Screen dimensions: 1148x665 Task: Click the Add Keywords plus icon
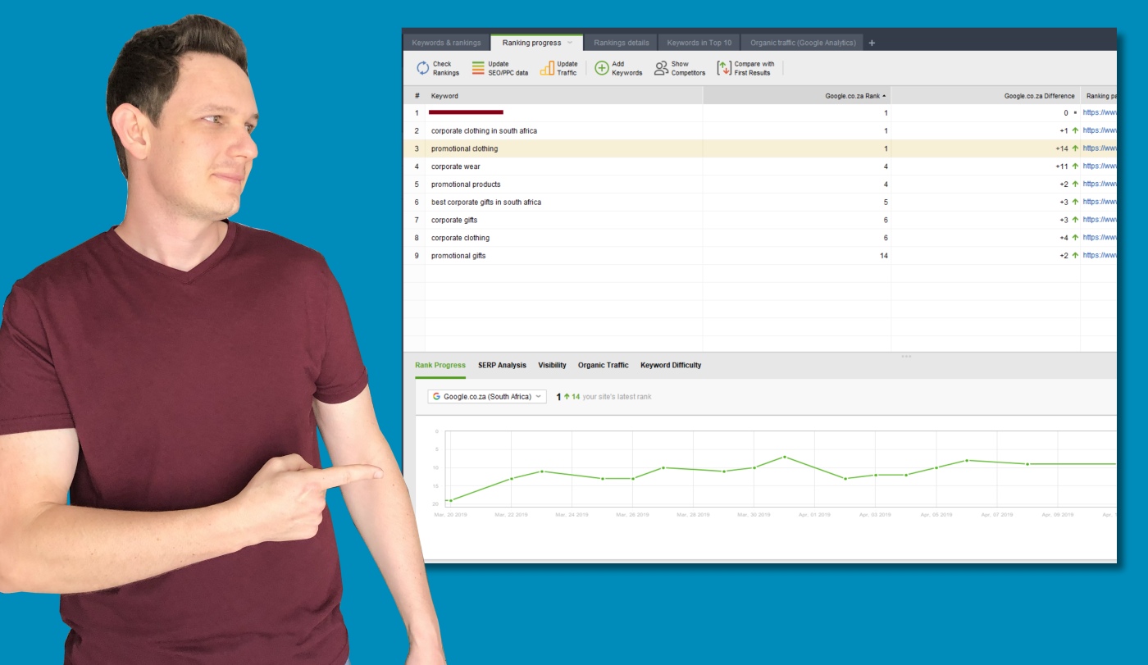[602, 69]
